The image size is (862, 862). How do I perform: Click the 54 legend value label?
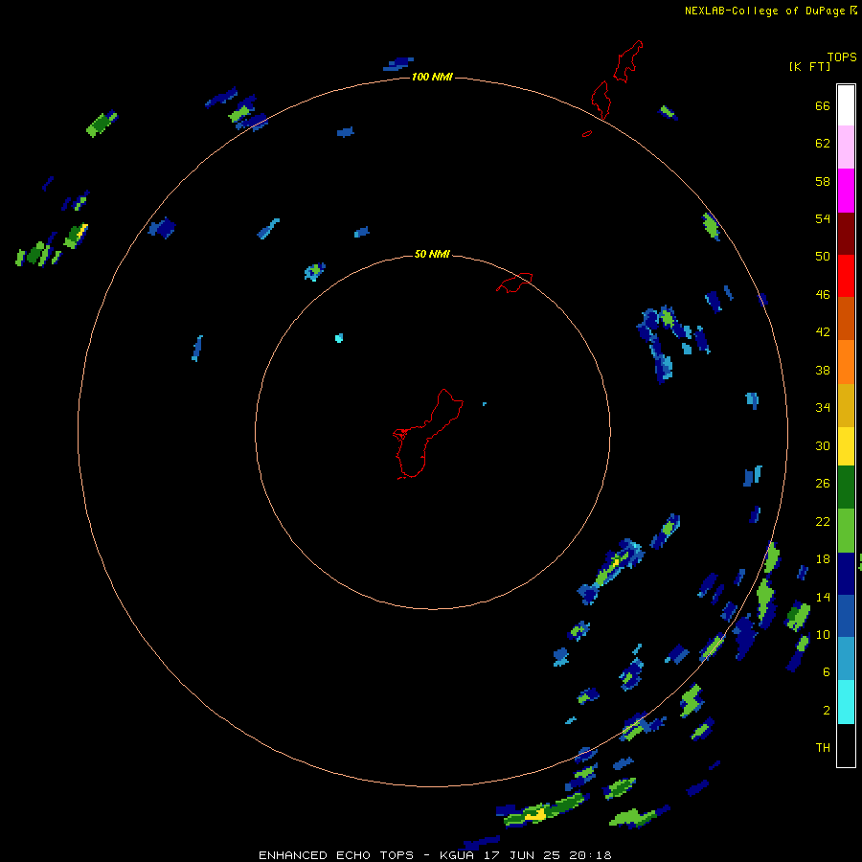(823, 218)
